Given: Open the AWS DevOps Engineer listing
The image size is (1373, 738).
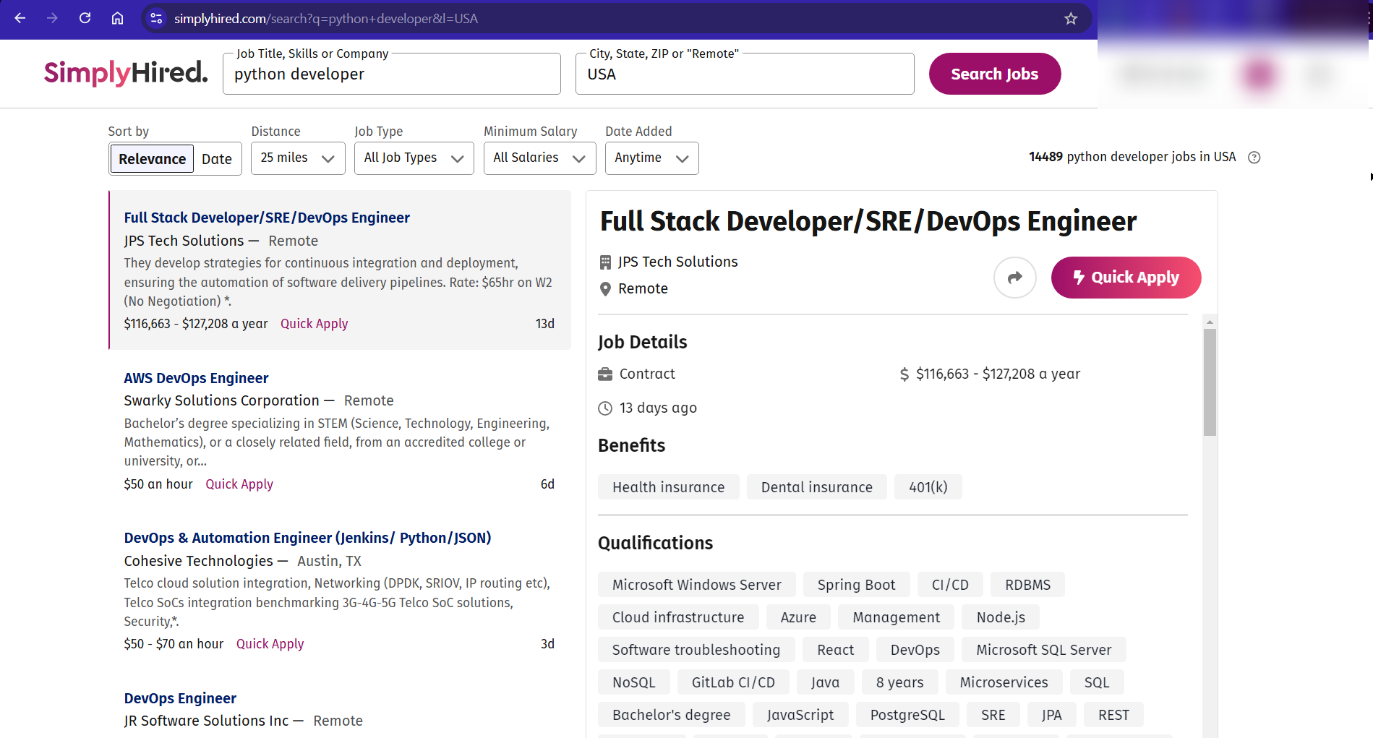Looking at the screenshot, I should [196, 377].
